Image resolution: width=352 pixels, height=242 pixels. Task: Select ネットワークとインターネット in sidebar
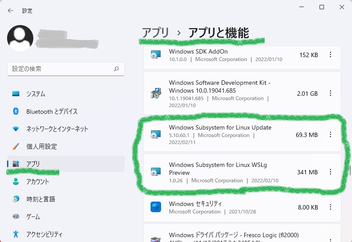click(x=57, y=129)
